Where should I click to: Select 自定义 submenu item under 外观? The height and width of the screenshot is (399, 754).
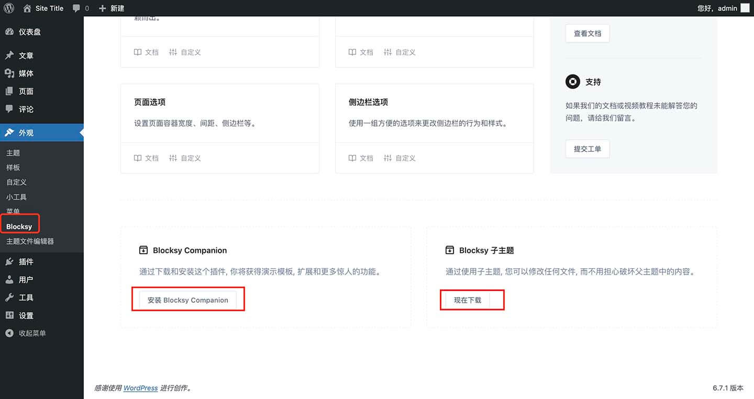16,182
